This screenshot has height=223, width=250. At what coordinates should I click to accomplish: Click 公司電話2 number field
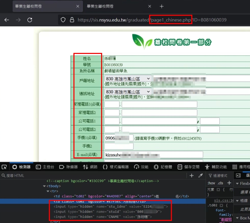[x=160, y=130]
